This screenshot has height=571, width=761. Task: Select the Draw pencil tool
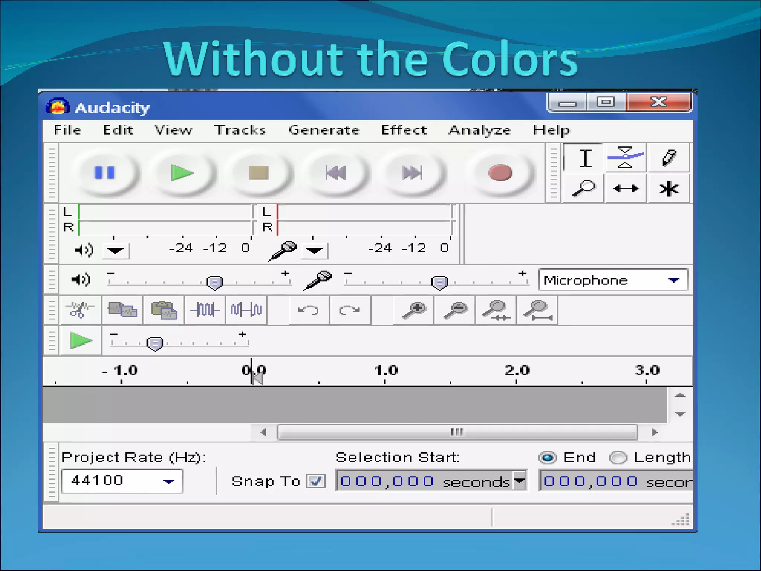pyautogui.click(x=668, y=158)
